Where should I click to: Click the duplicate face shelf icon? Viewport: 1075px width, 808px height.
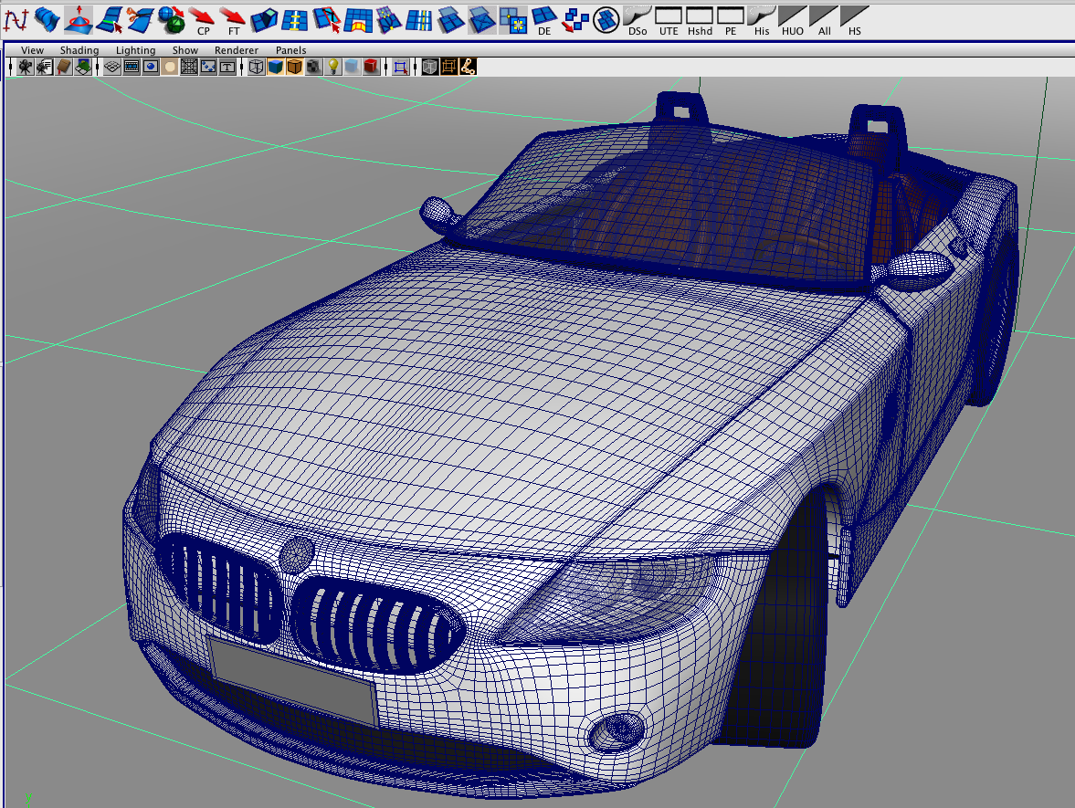coord(450,19)
